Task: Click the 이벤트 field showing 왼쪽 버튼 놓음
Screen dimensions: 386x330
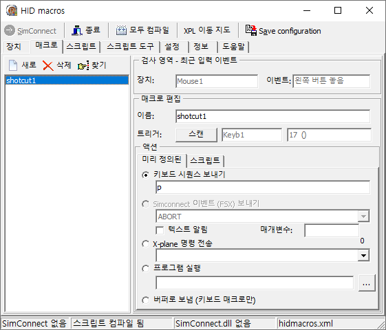Action: pyautogui.click(x=332, y=81)
